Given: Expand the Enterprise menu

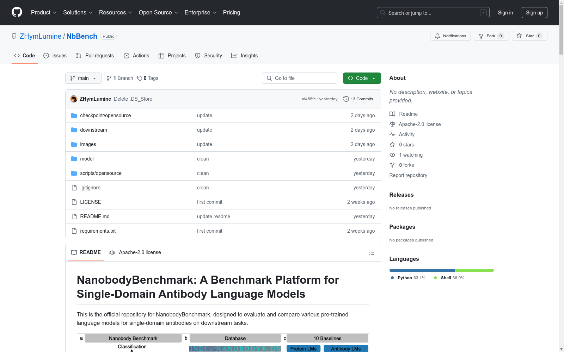Looking at the screenshot, I should pyautogui.click(x=201, y=13).
